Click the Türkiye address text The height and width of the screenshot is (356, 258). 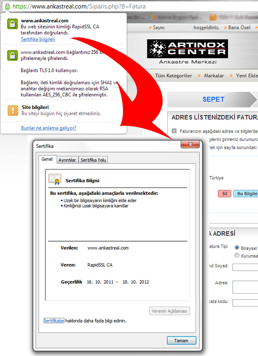pos(216,178)
